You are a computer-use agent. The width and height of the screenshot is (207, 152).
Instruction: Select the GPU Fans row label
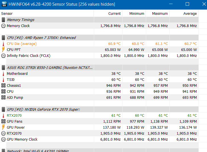[x=15, y=121]
